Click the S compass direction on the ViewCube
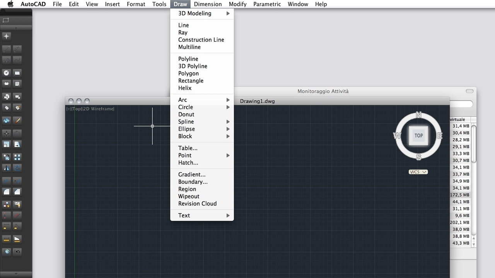This screenshot has height=278, width=495. click(418, 157)
